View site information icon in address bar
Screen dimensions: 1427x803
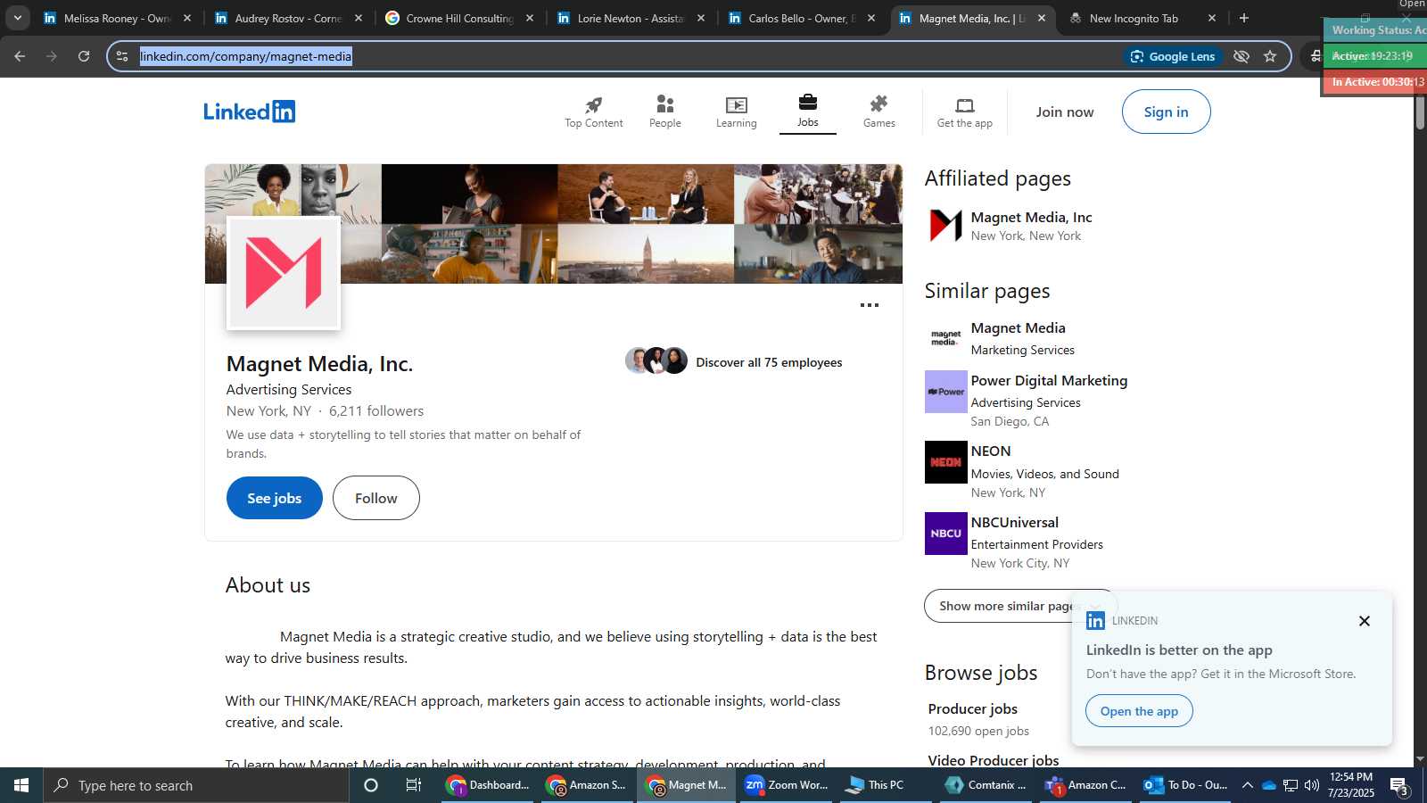pos(122,56)
